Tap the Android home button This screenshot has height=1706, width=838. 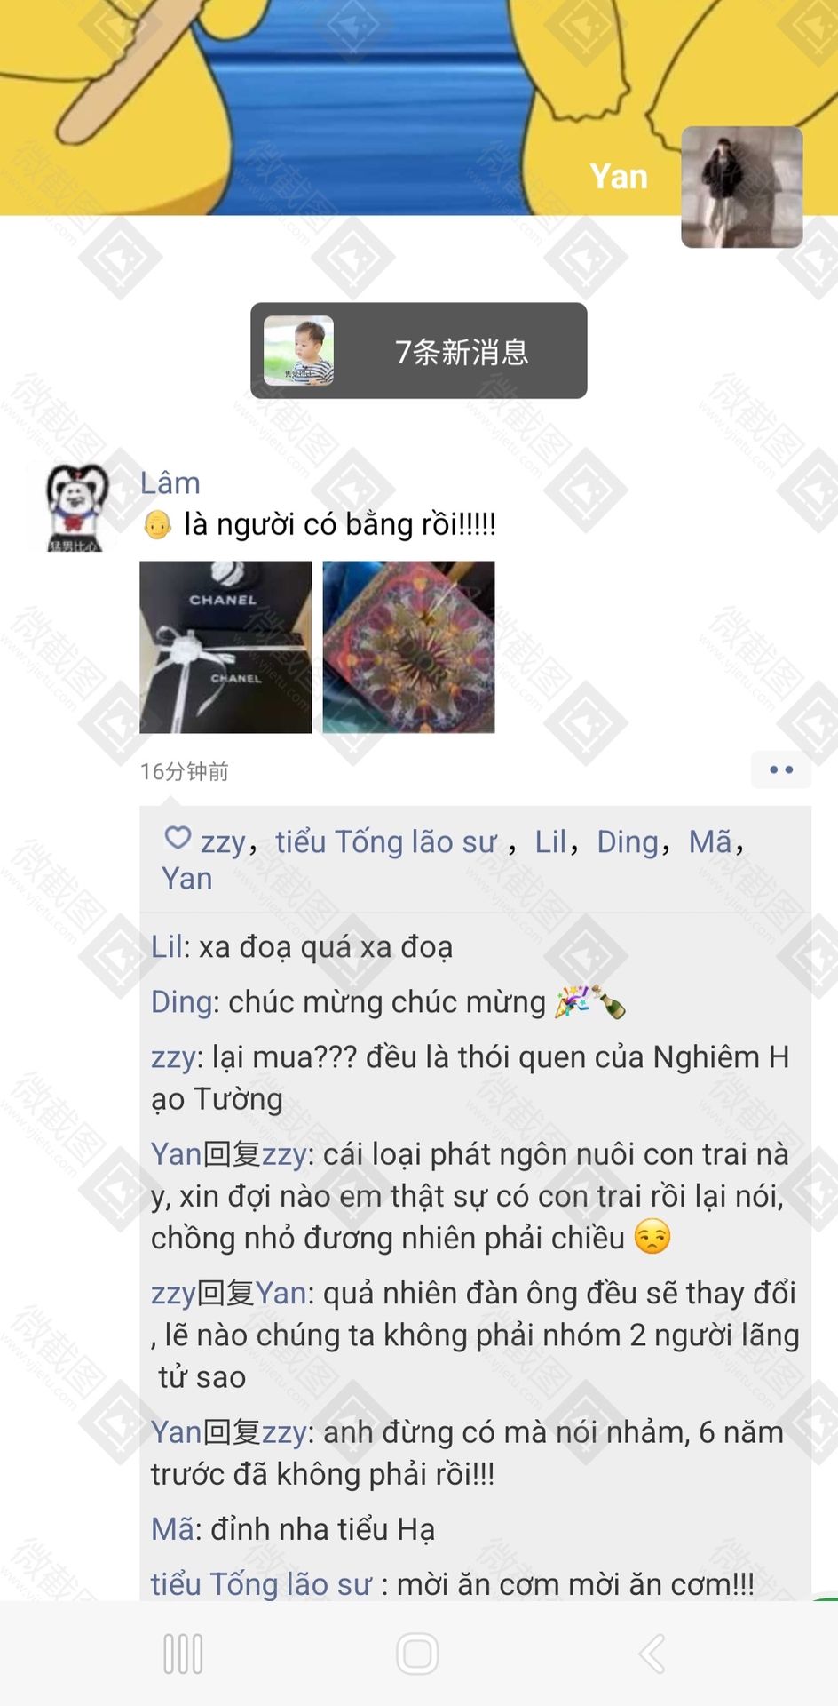pyautogui.click(x=417, y=1654)
